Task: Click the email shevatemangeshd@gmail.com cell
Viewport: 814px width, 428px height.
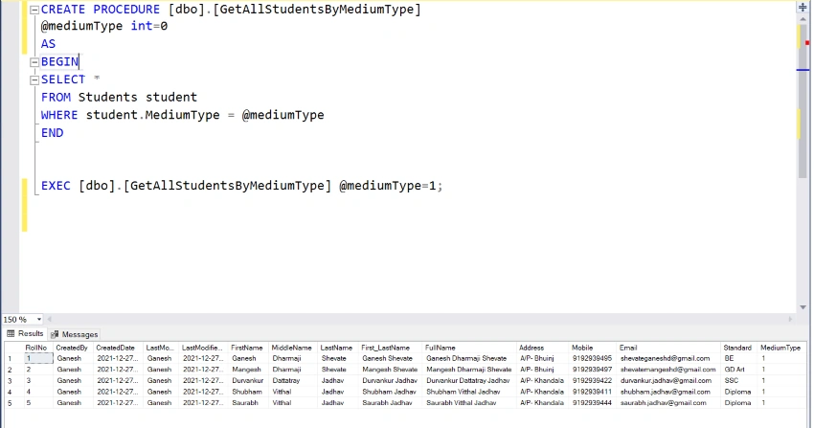Action: click(668, 370)
